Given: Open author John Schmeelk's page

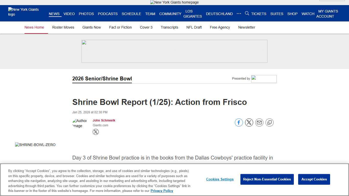Looking at the screenshot, I should tap(104, 120).
